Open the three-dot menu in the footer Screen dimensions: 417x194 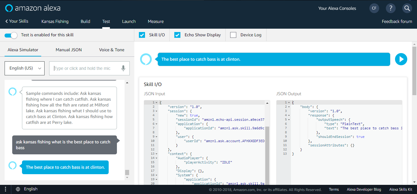click(x=5, y=189)
